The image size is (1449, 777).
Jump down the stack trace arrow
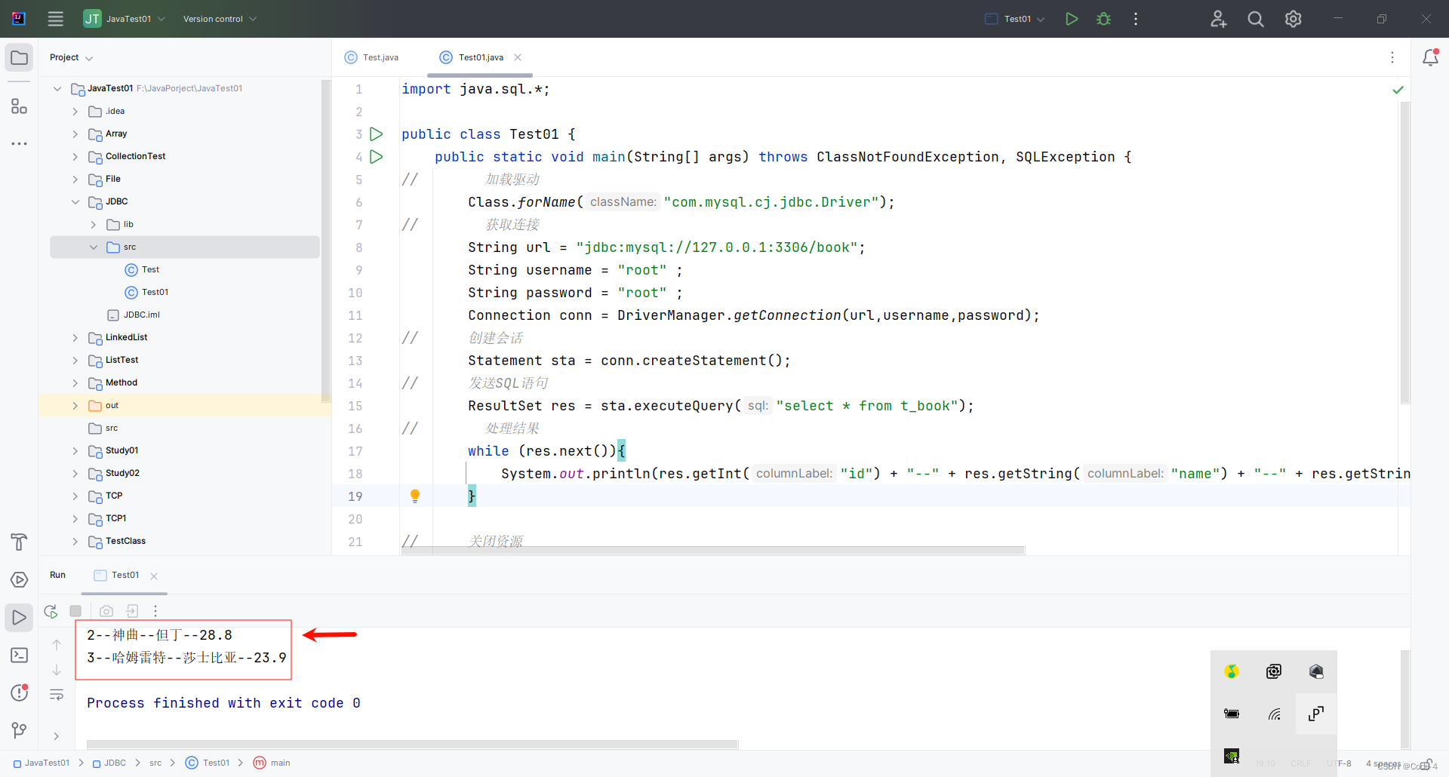57,670
